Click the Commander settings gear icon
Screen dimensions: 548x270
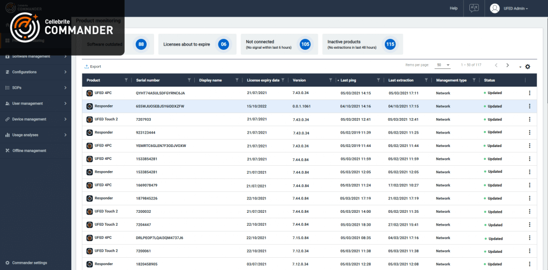[7, 263]
